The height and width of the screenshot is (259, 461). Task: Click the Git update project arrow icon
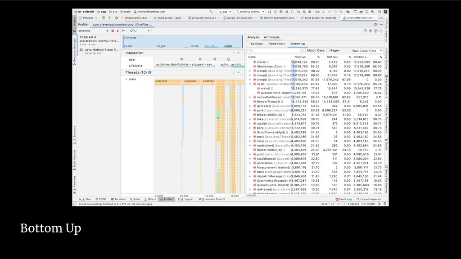(x=324, y=12)
